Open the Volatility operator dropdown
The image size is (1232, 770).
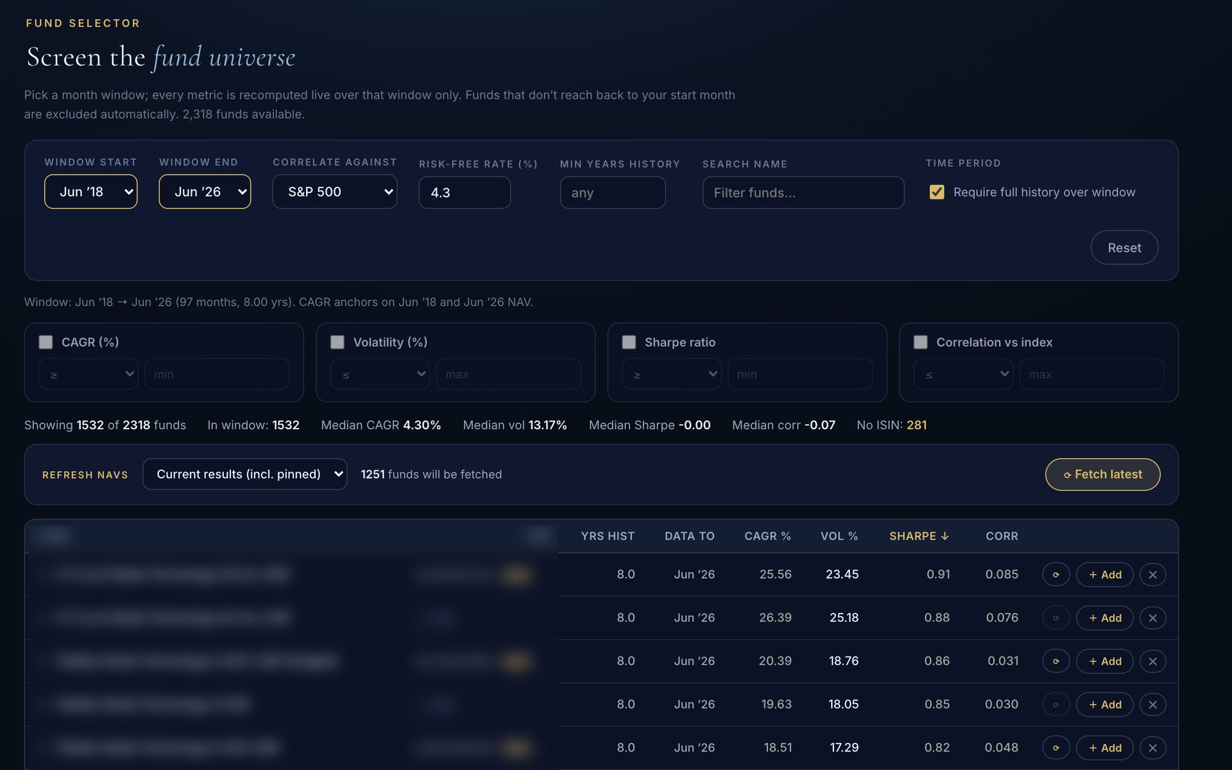(x=380, y=374)
